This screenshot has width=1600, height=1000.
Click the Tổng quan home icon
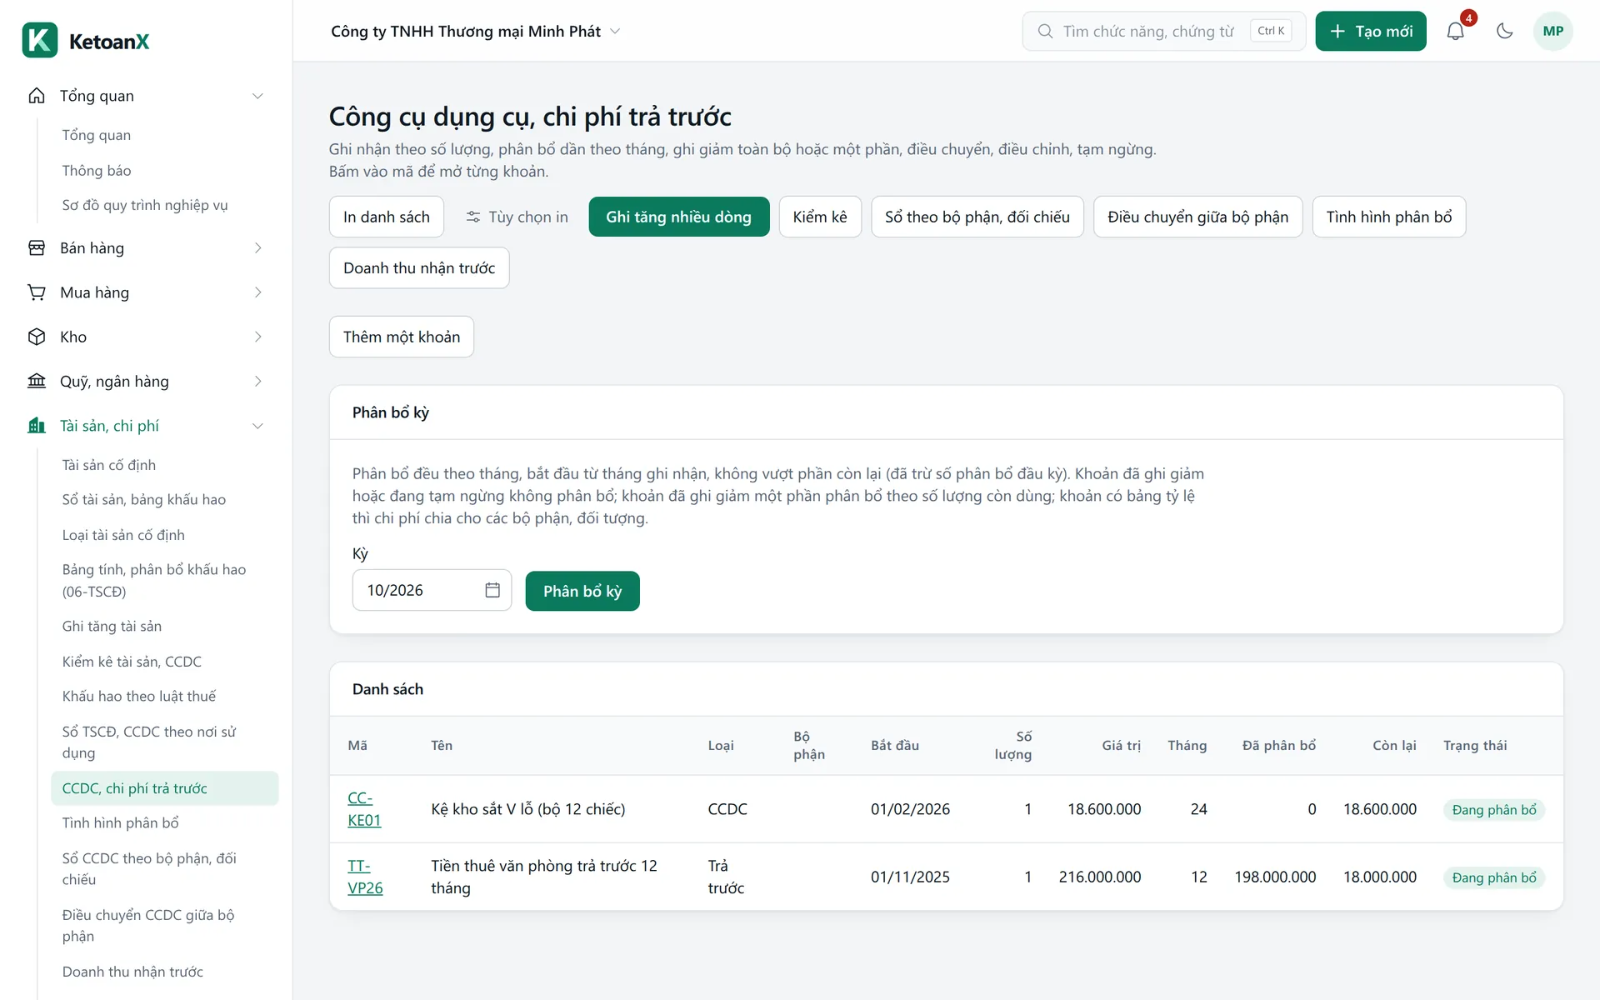(37, 96)
